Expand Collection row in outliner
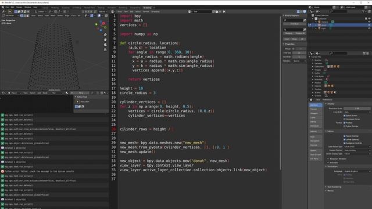 click(313, 19)
